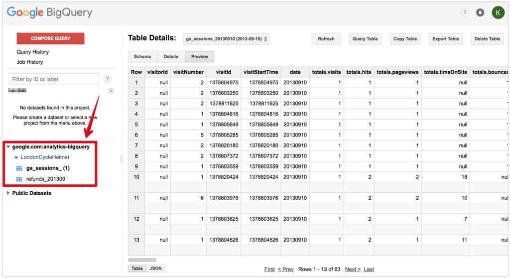Switch to Table view of results

137,269
